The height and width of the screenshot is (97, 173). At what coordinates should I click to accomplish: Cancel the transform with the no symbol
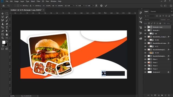click(x=101, y=6)
